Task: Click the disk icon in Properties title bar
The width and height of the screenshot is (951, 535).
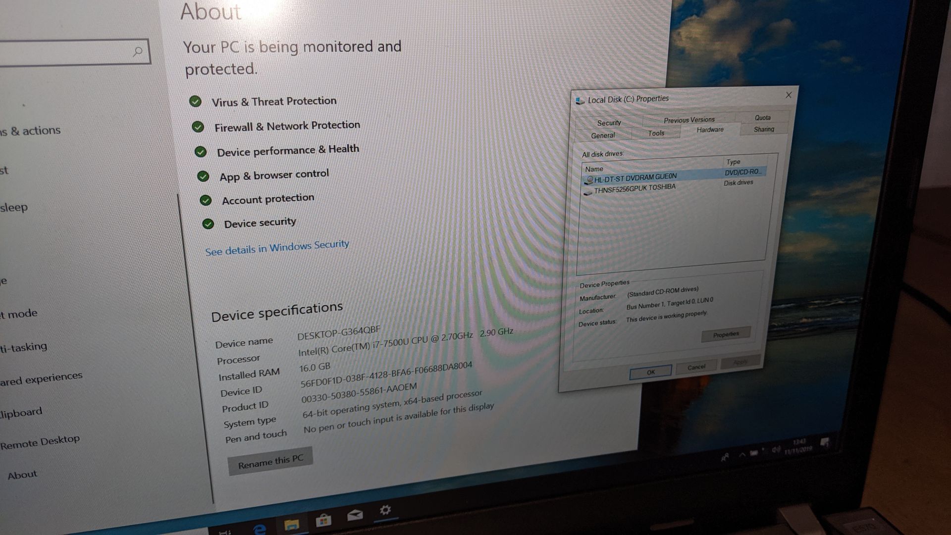Action: click(580, 101)
